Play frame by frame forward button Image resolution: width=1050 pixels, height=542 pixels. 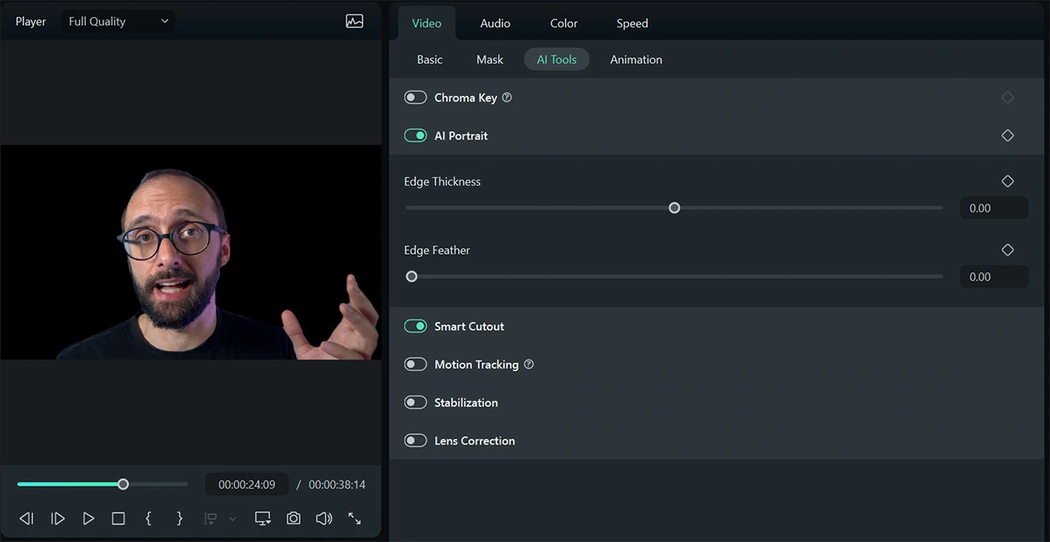point(58,518)
